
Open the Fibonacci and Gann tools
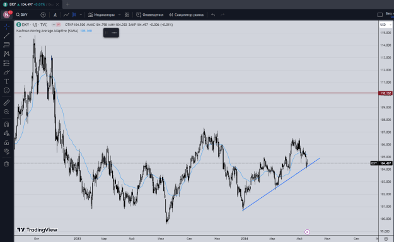(6, 45)
